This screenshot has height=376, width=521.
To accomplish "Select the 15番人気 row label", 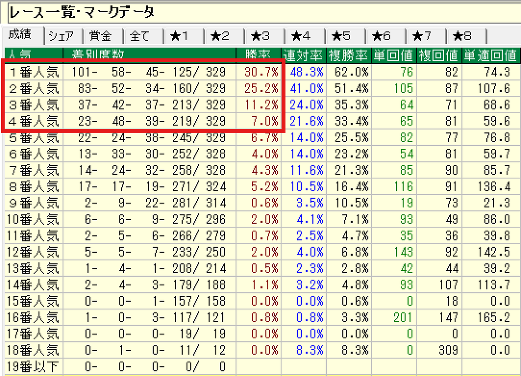I will (34, 301).
